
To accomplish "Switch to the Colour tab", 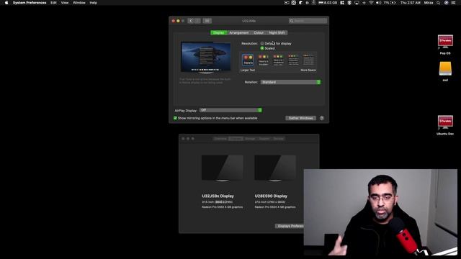I will pos(259,32).
